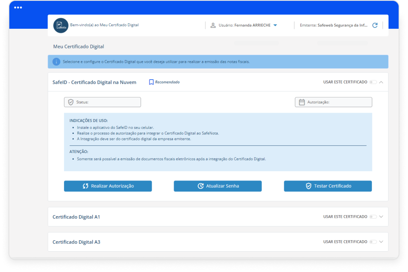The width and height of the screenshot is (408, 272).
Task: Click the user profile icon
Action: click(213, 25)
